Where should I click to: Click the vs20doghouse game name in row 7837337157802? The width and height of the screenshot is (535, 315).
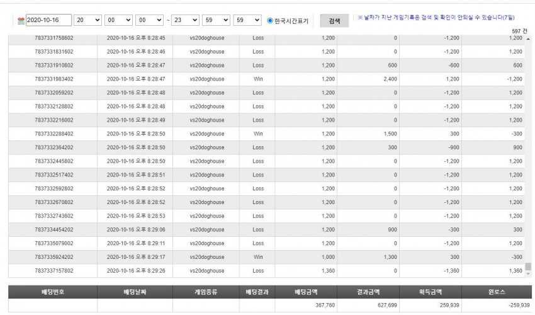207,270
